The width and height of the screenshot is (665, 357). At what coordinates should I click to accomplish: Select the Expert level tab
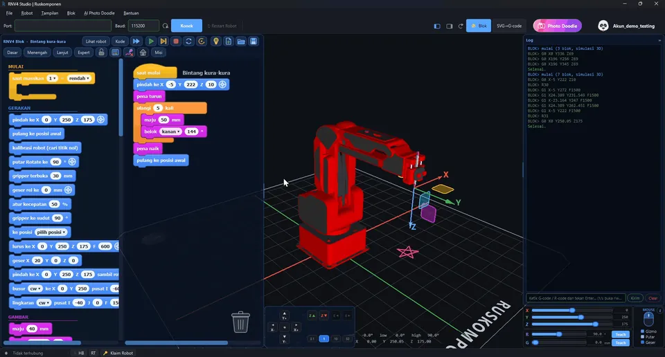pos(84,53)
